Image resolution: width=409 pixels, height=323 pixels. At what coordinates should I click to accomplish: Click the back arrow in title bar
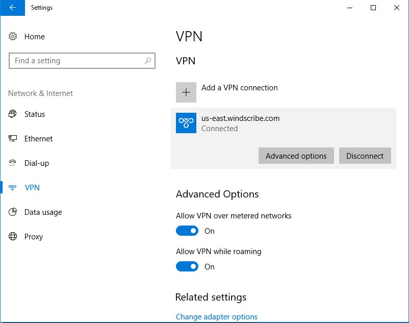pyautogui.click(x=12, y=8)
